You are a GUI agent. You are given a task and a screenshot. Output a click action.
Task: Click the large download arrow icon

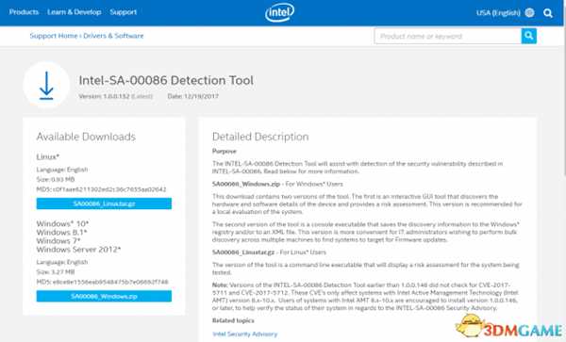[46, 85]
